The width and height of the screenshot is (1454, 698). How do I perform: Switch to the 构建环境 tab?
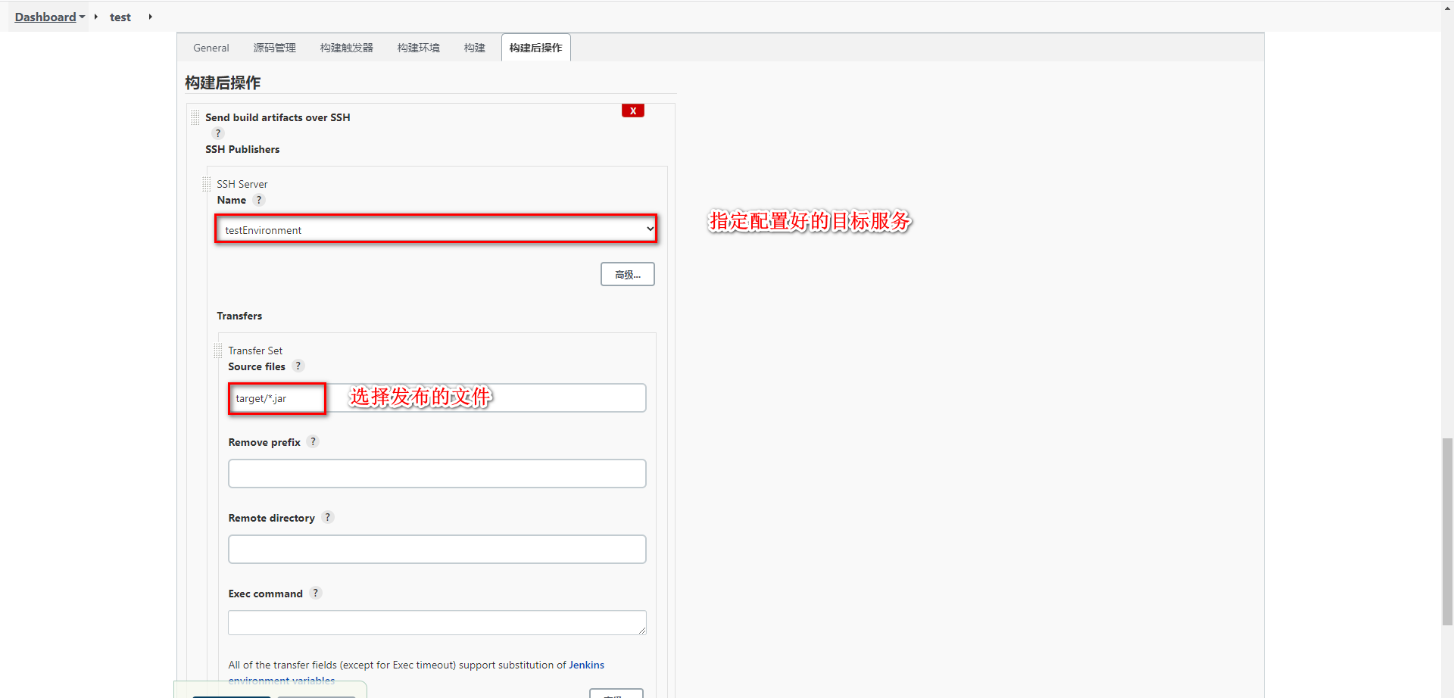[x=419, y=48]
